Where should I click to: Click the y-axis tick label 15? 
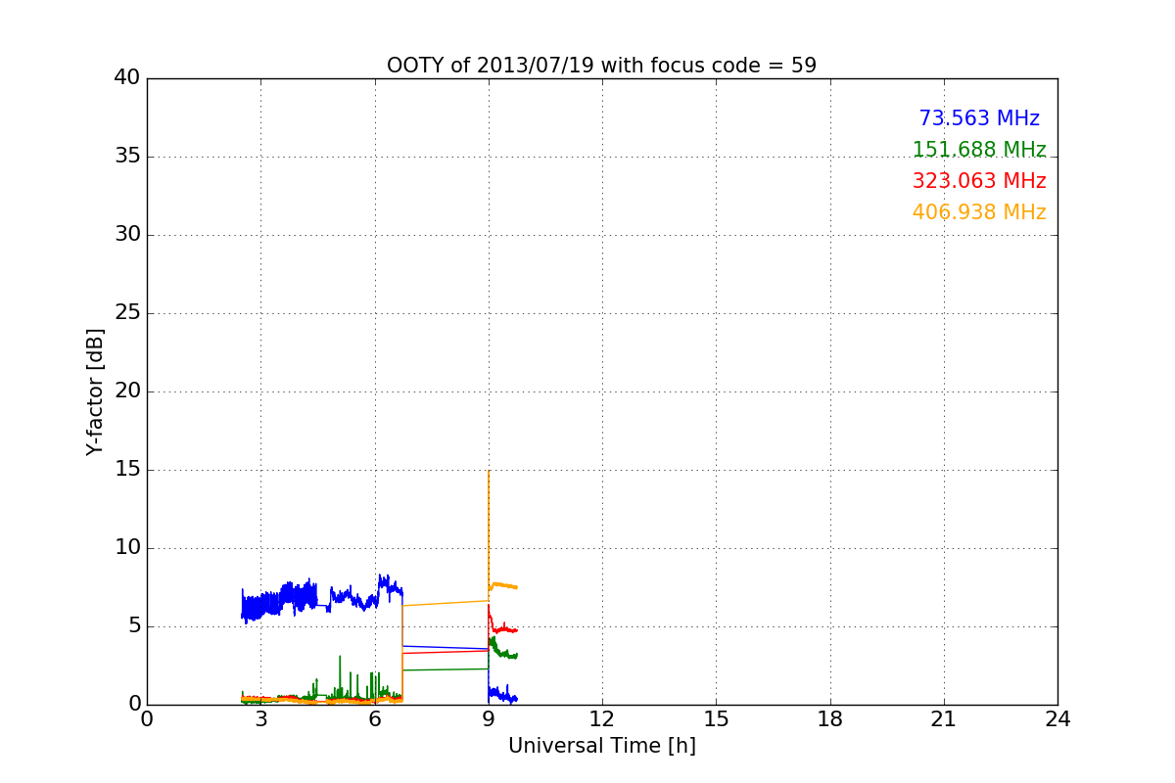pyautogui.click(x=127, y=470)
